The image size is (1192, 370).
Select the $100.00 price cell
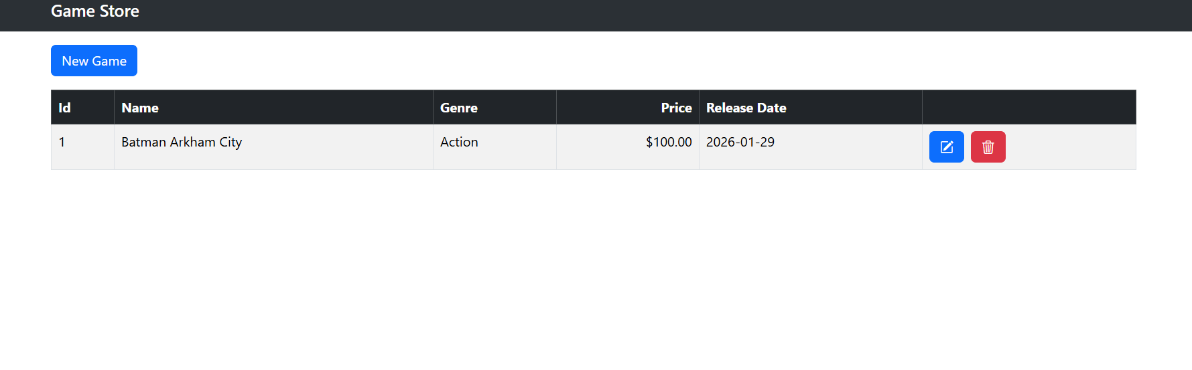point(668,143)
